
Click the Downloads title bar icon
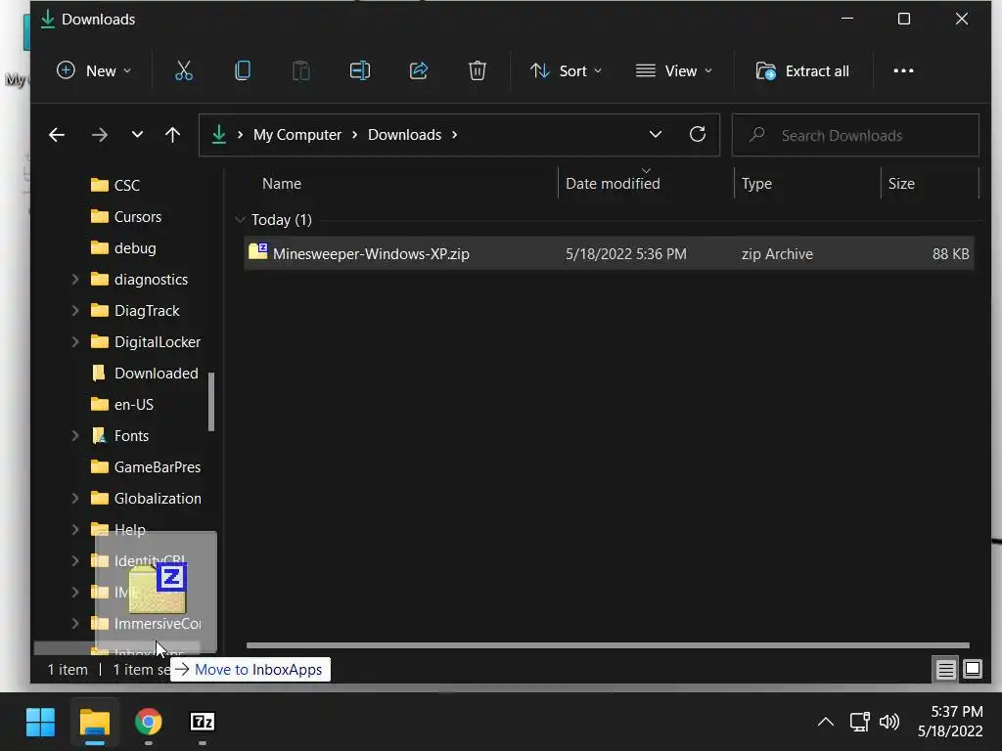coord(47,20)
